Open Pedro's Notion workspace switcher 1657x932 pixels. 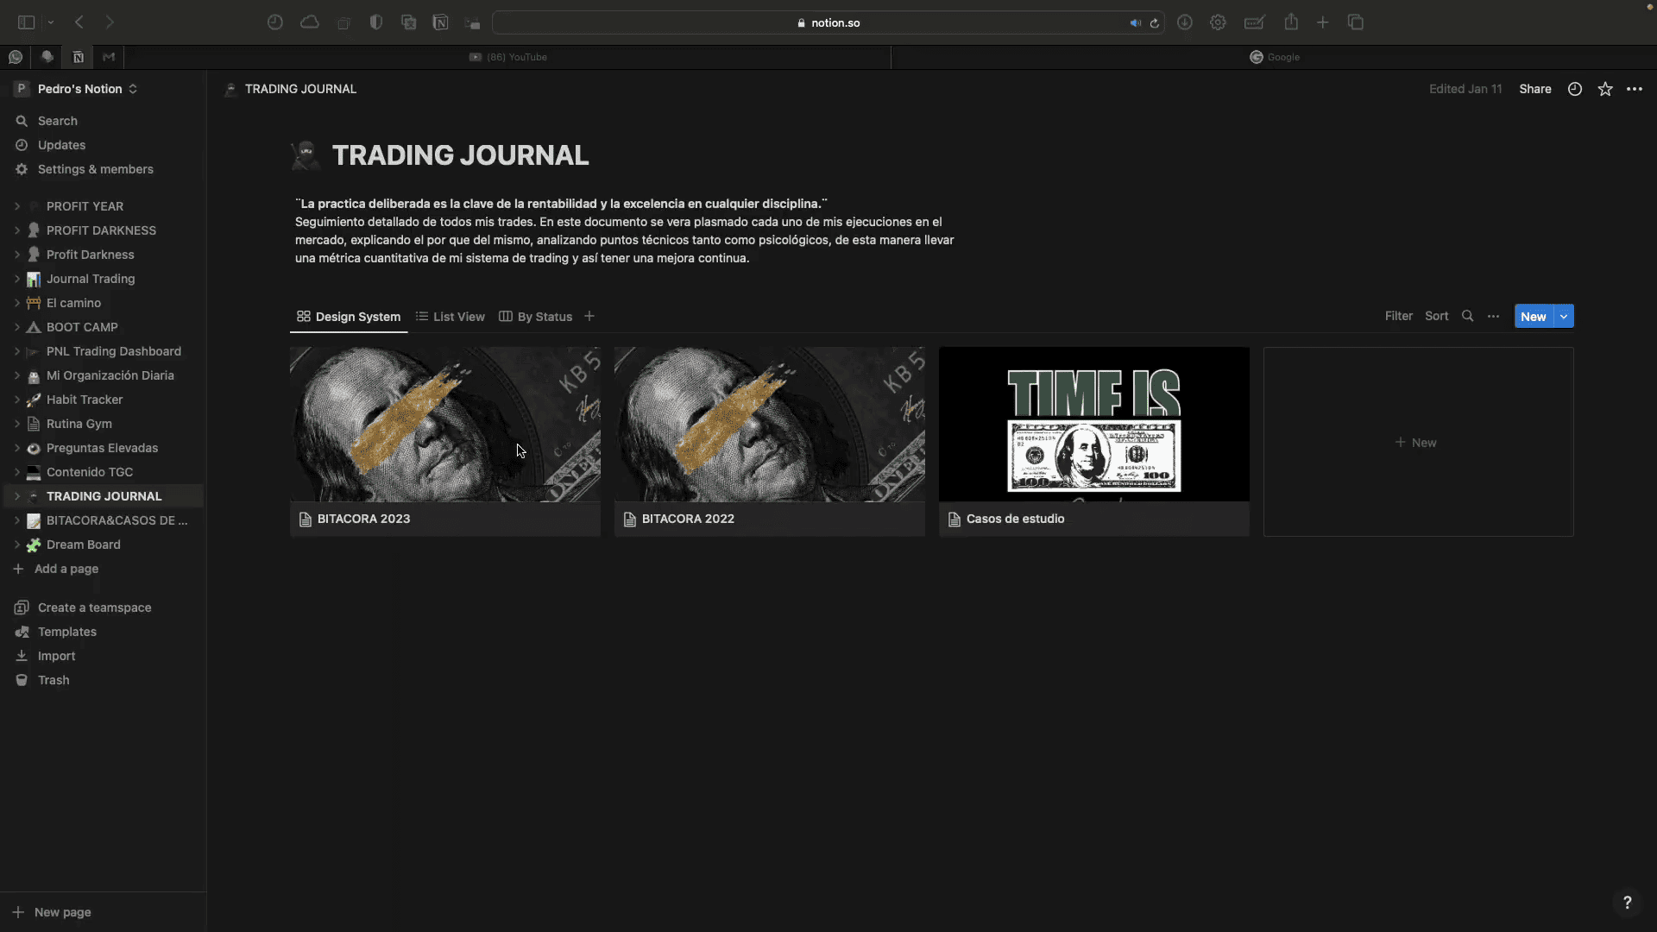[x=78, y=89]
